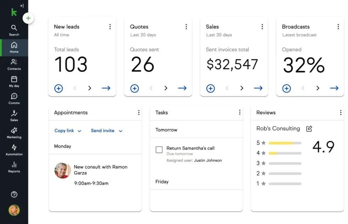Go to Contacts in the sidebar
Screen dimensions: 348x224
14,64
